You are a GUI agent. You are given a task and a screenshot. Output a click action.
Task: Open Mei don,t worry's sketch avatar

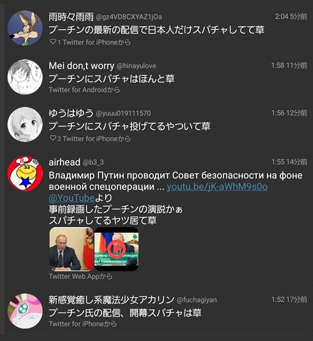pos(25,77)
